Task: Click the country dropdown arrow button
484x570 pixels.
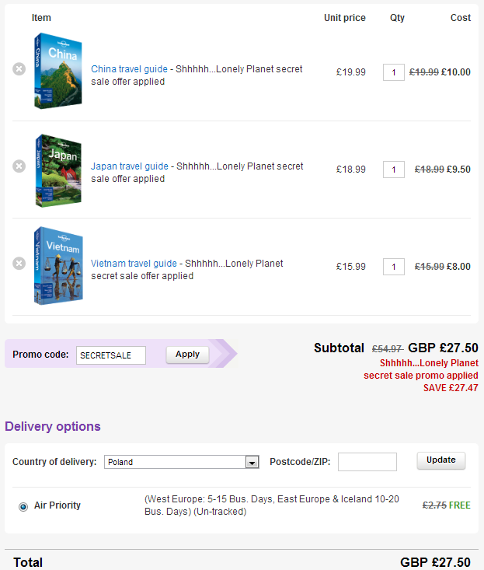Action: pyautogui.click(x=252, y=462)
